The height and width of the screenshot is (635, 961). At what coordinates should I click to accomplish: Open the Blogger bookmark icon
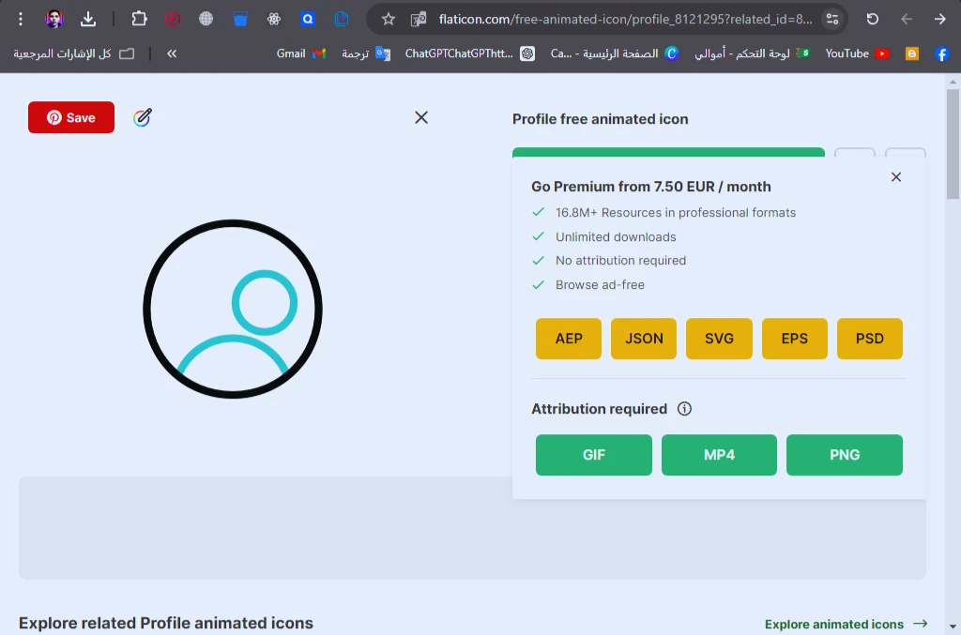pos(912,53)
